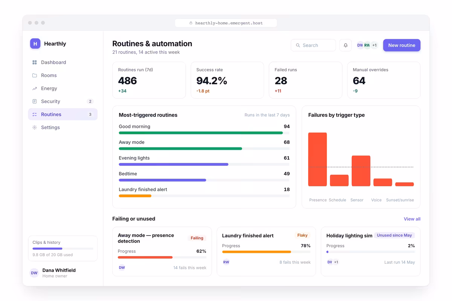452x301 pixels.
Task: Click the Security badge showing 2
Action: tap(90, 101)
